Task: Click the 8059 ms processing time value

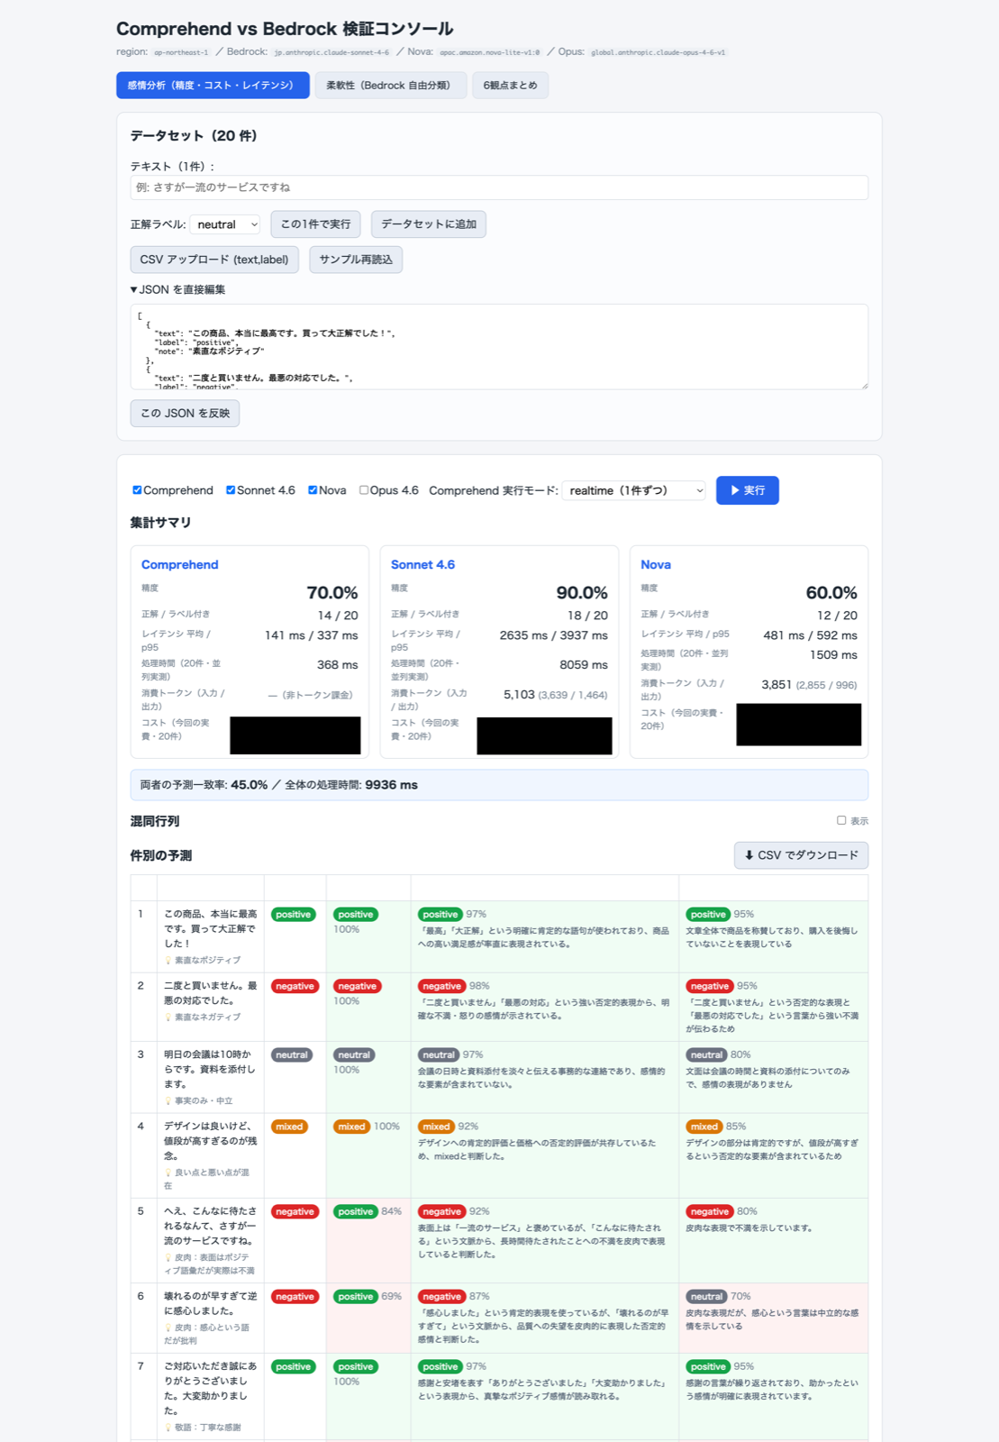Action: click(x=584, y=664)
